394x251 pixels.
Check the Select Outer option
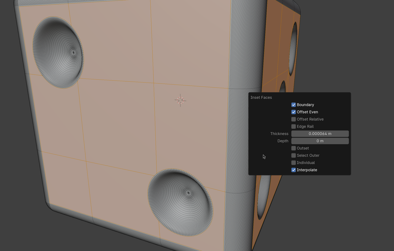[293, 155]
